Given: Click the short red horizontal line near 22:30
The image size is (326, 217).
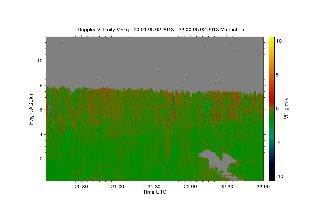Looking at the screenshot, I should (227, 175).
